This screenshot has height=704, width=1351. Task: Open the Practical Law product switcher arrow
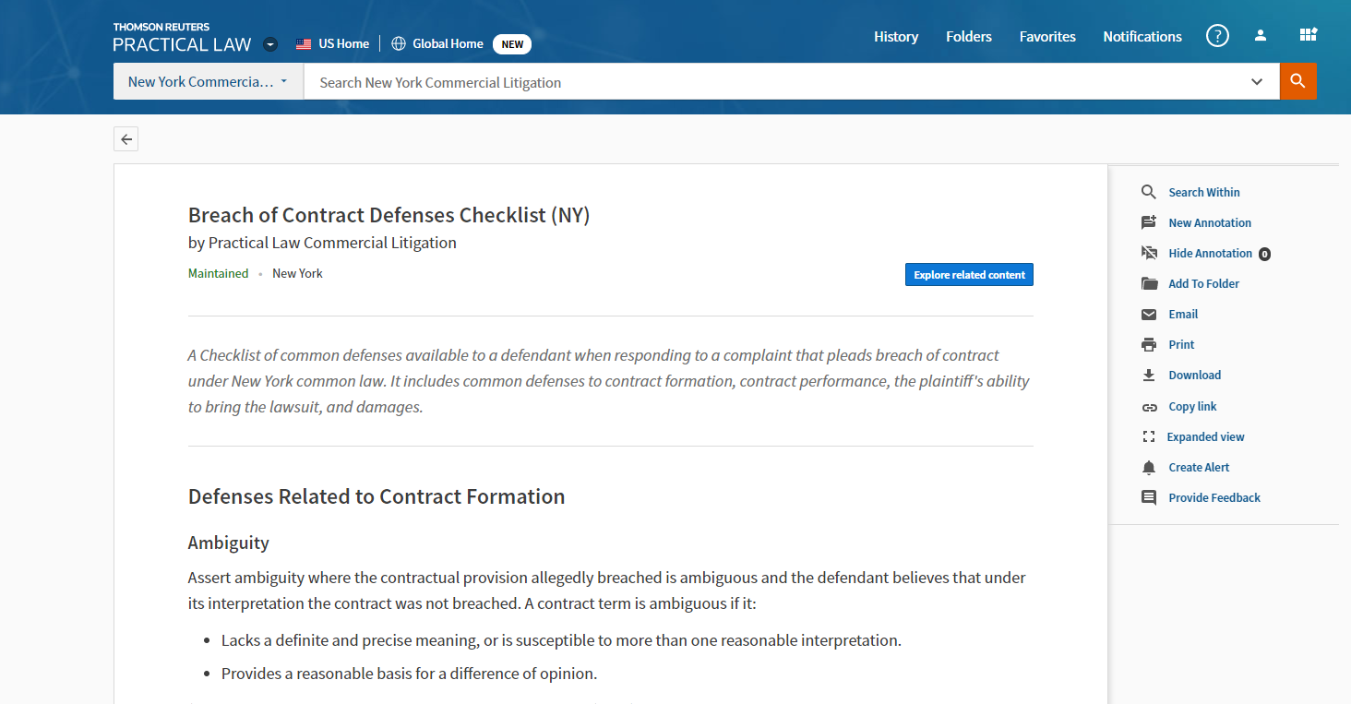tap(269, 44)
